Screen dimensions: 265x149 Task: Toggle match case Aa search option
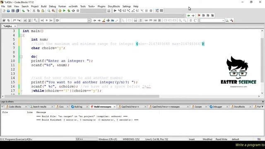112,20
